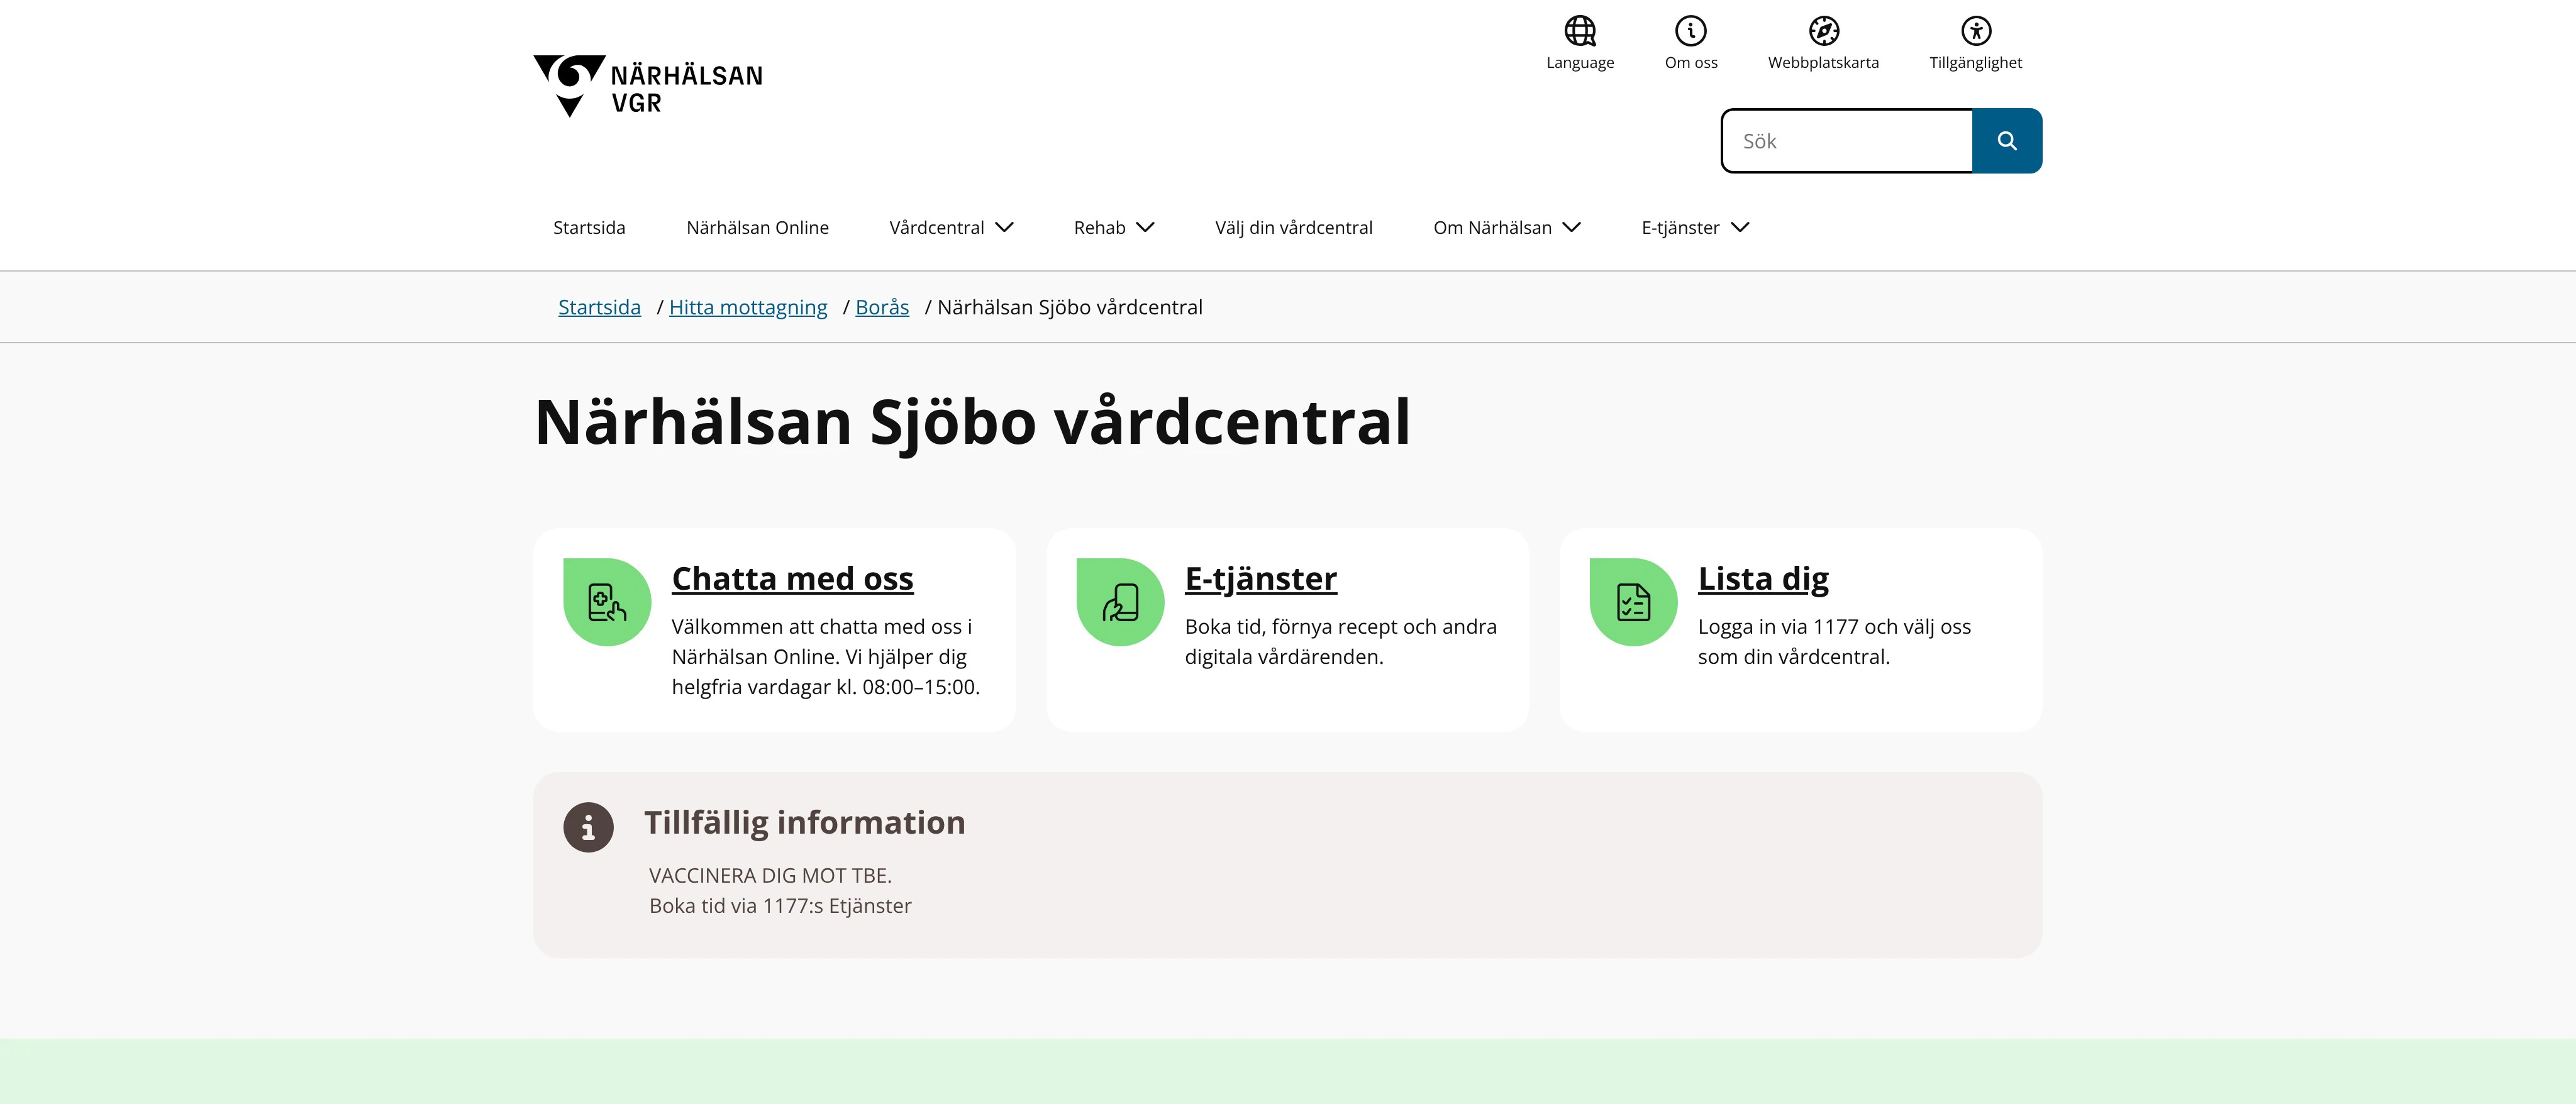Open the Lista dig heading link
The image size is (2576, 1104).
1763,579
